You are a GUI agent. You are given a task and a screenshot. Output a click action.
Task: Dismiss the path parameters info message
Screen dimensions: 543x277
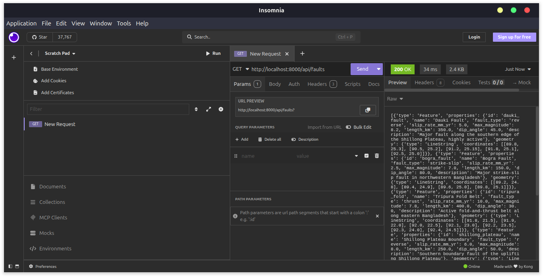click(x=377, y=216)
